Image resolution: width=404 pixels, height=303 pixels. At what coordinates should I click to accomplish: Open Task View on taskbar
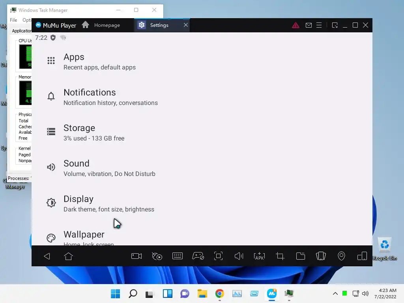[150, 294]
